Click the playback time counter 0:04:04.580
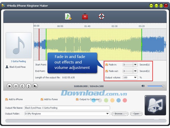The width and height of the screenshot is (170, 128). 97,86
